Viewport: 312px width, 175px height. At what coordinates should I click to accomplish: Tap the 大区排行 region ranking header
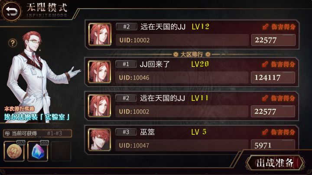click(x=192, y=54)
